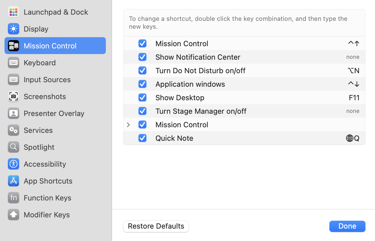This screenshot has width=375, height=241.
Task: Click the Display sun icon
Action: pos(13,29)
